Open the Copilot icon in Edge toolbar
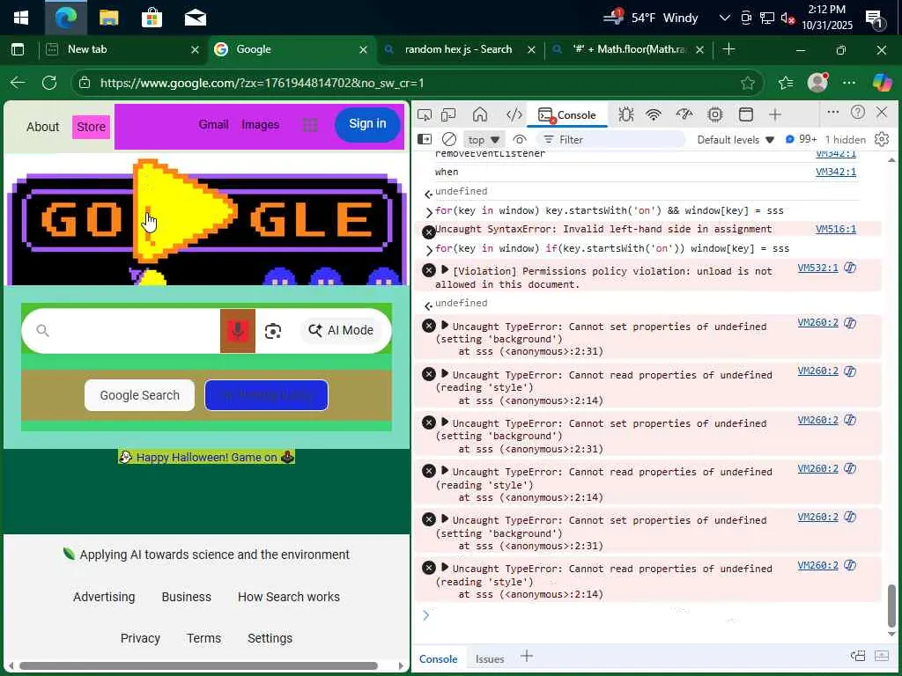The width and height of the screenshot is (902, 676). pos(882,83)
